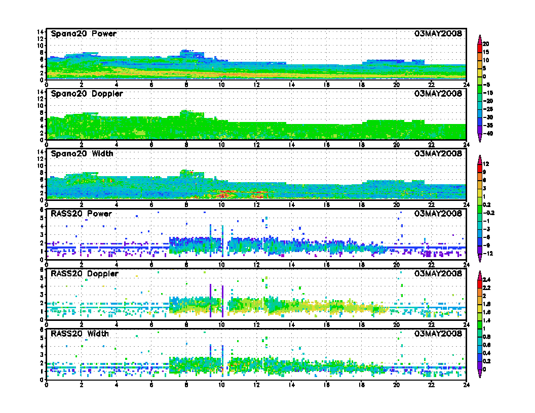
Task: Click the red top arrow of the middle colorbar
Action: (480, 159)
